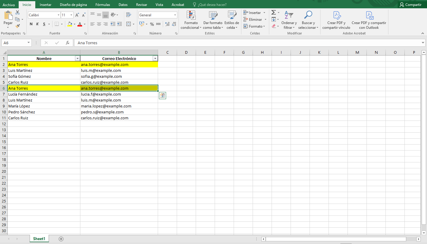Image resolution: width=427 pixels, height=244 pixels.
Task: Click the decrease decimals icon
Action: click(x=174, y=24)
